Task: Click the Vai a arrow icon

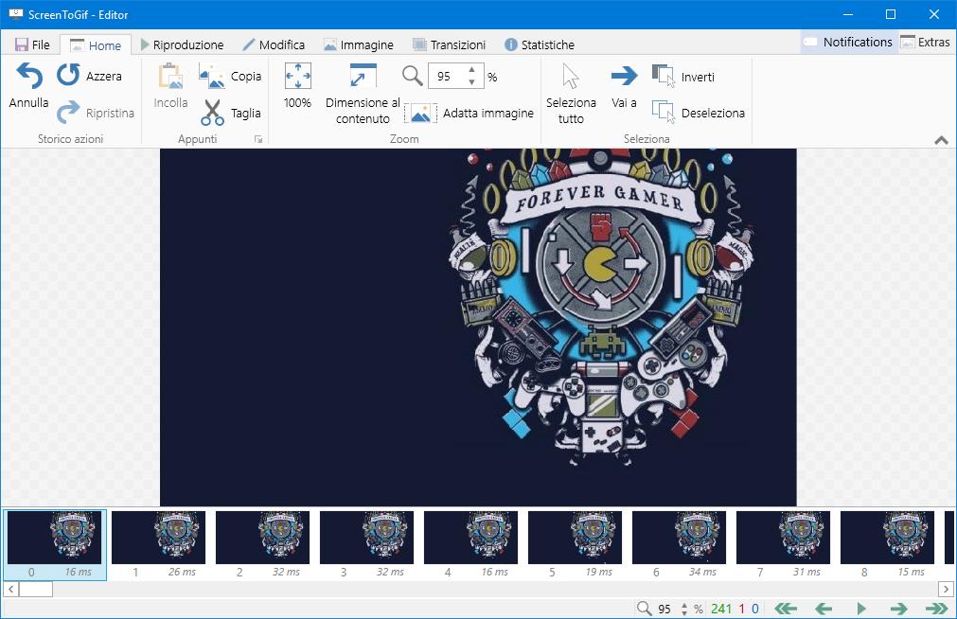Action: pyautogui.click(x=624, y=77)
